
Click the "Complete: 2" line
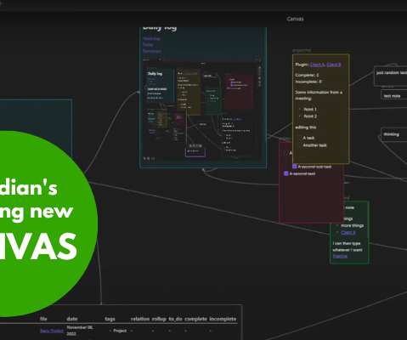pos(307,75)
